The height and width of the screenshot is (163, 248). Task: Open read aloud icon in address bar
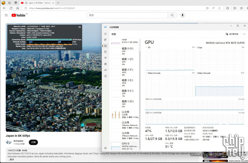click(213, 8)
